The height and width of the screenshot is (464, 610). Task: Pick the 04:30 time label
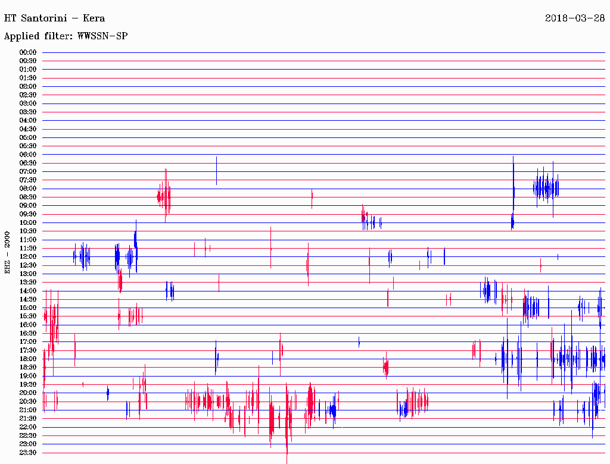pyautogui.click(x=28, y=129)
